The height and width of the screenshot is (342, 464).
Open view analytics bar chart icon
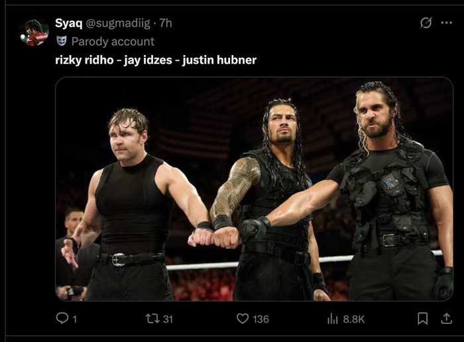(x=333, y=319)
